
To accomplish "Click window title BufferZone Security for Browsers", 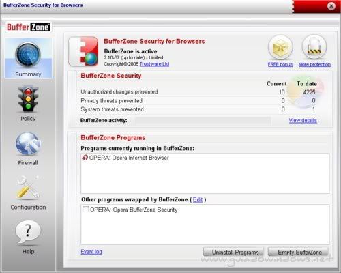I will tap(43, 5).
